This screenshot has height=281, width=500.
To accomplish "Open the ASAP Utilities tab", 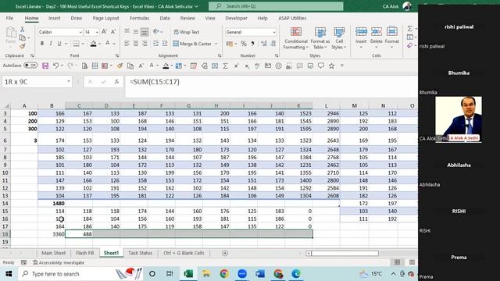I will pyautogui.click(x=292, y=18).
